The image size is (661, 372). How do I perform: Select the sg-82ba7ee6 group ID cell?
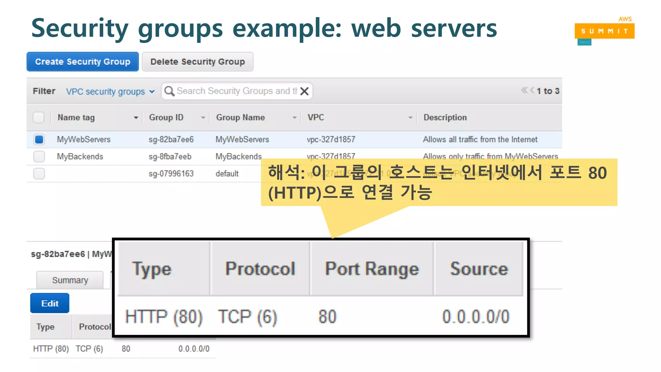point(171,139)
